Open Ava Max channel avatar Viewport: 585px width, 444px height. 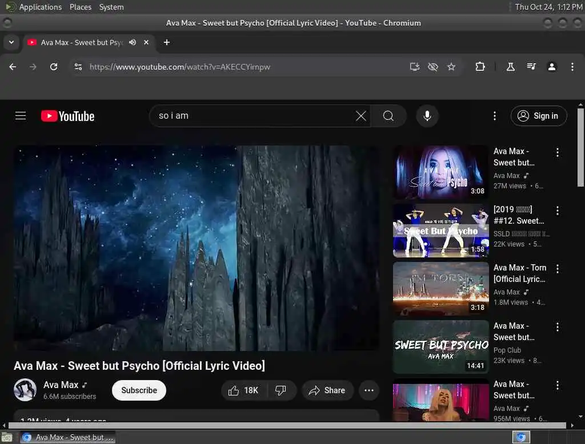pos(25,390)
